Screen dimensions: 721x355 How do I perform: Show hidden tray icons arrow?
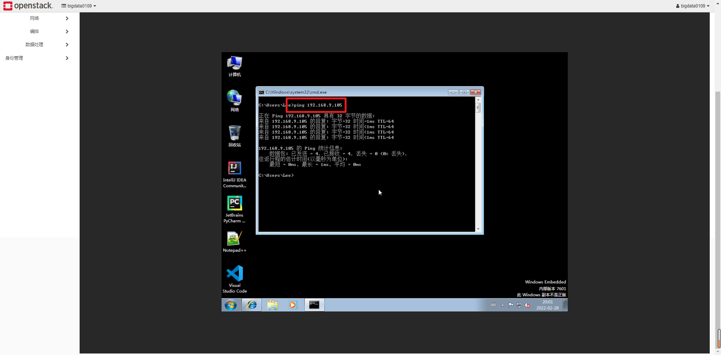click(502, 305)
